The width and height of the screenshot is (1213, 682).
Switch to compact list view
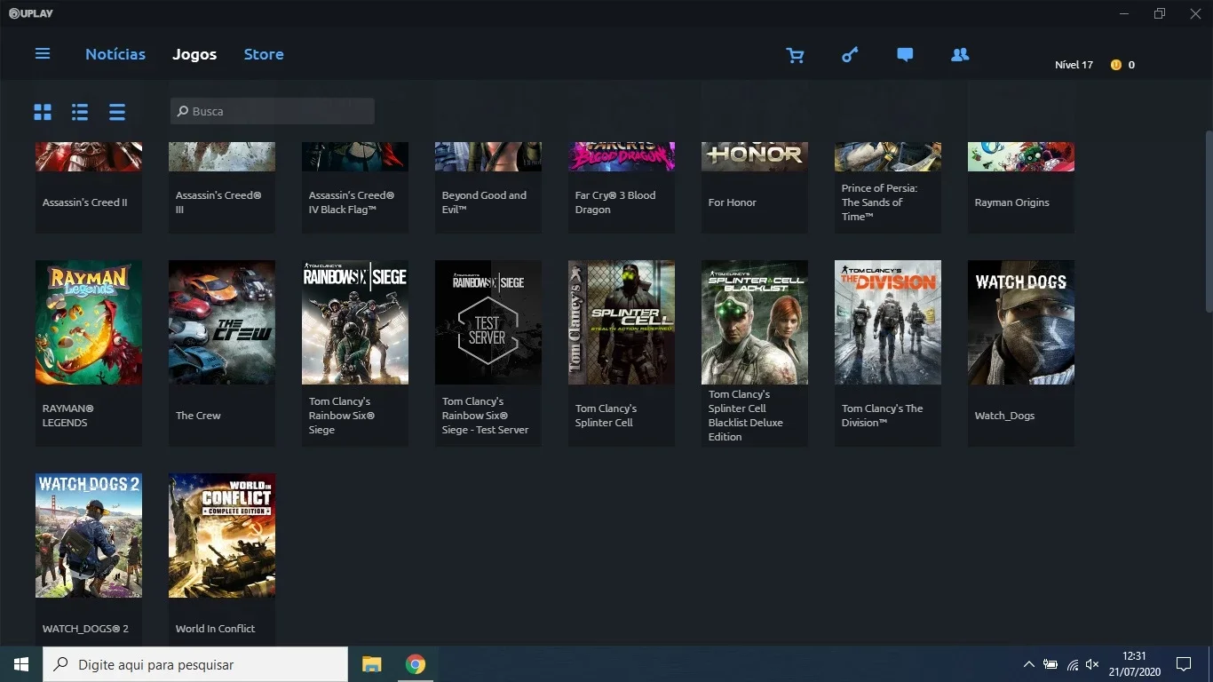tap(117, 112)
